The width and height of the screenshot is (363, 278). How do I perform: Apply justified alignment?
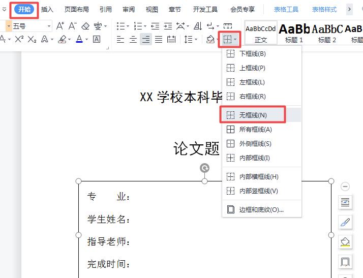159,39
